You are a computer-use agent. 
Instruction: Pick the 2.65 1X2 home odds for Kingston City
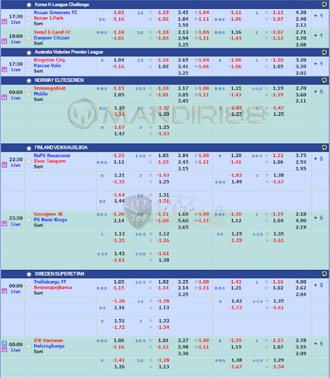(x=183, y=60)
